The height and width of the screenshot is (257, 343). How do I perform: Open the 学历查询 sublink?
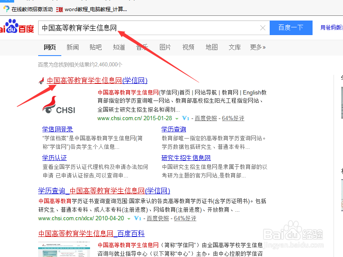click(x=174, y=129)
